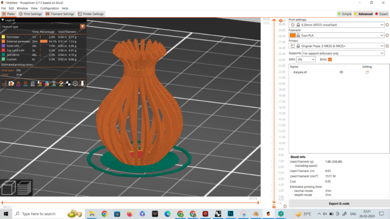Switch to Filament Settings tab
Viewport: 390px width, 219px height.
60,14
